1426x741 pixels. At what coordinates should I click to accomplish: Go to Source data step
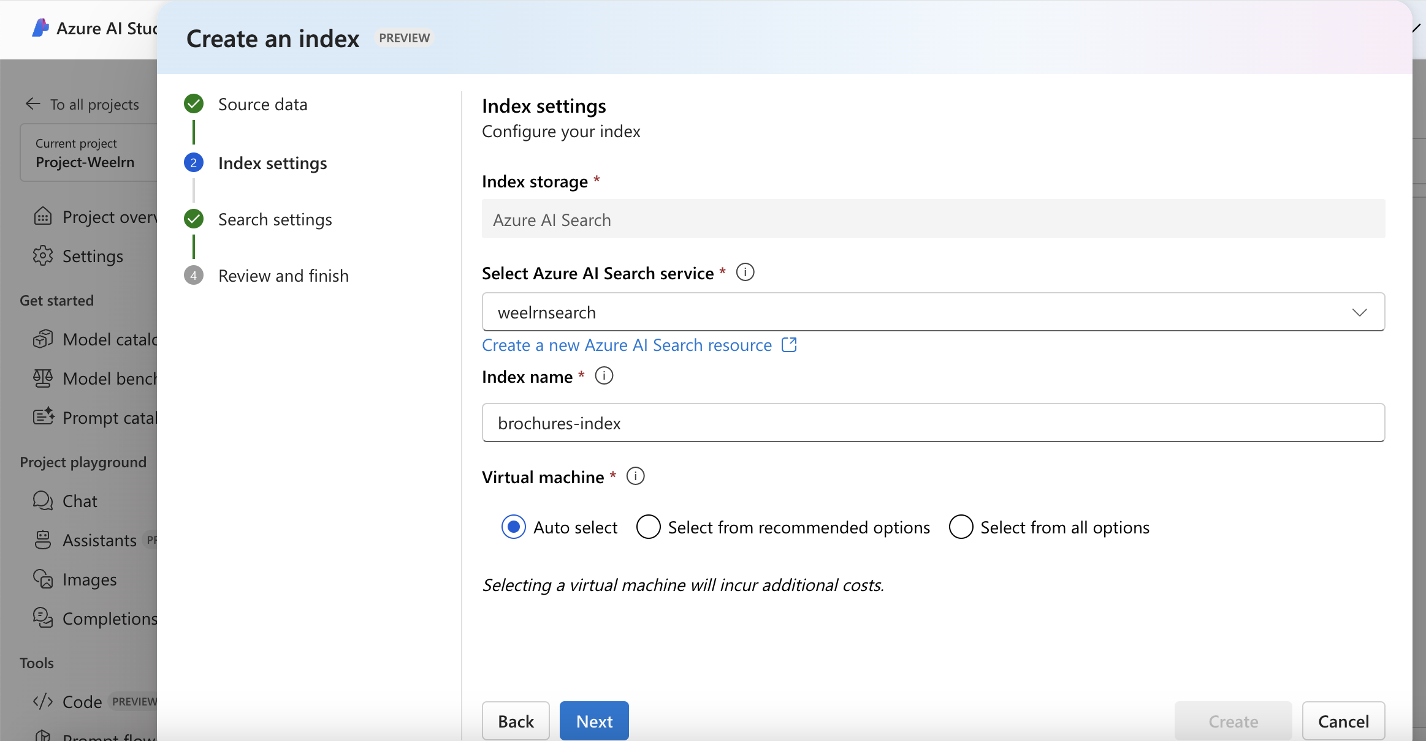tap(262, 104)
